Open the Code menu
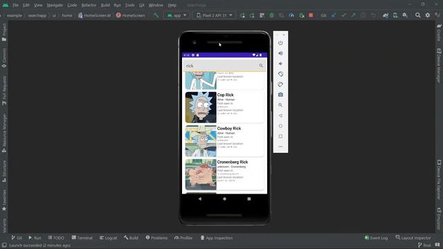 click(72, 5)
